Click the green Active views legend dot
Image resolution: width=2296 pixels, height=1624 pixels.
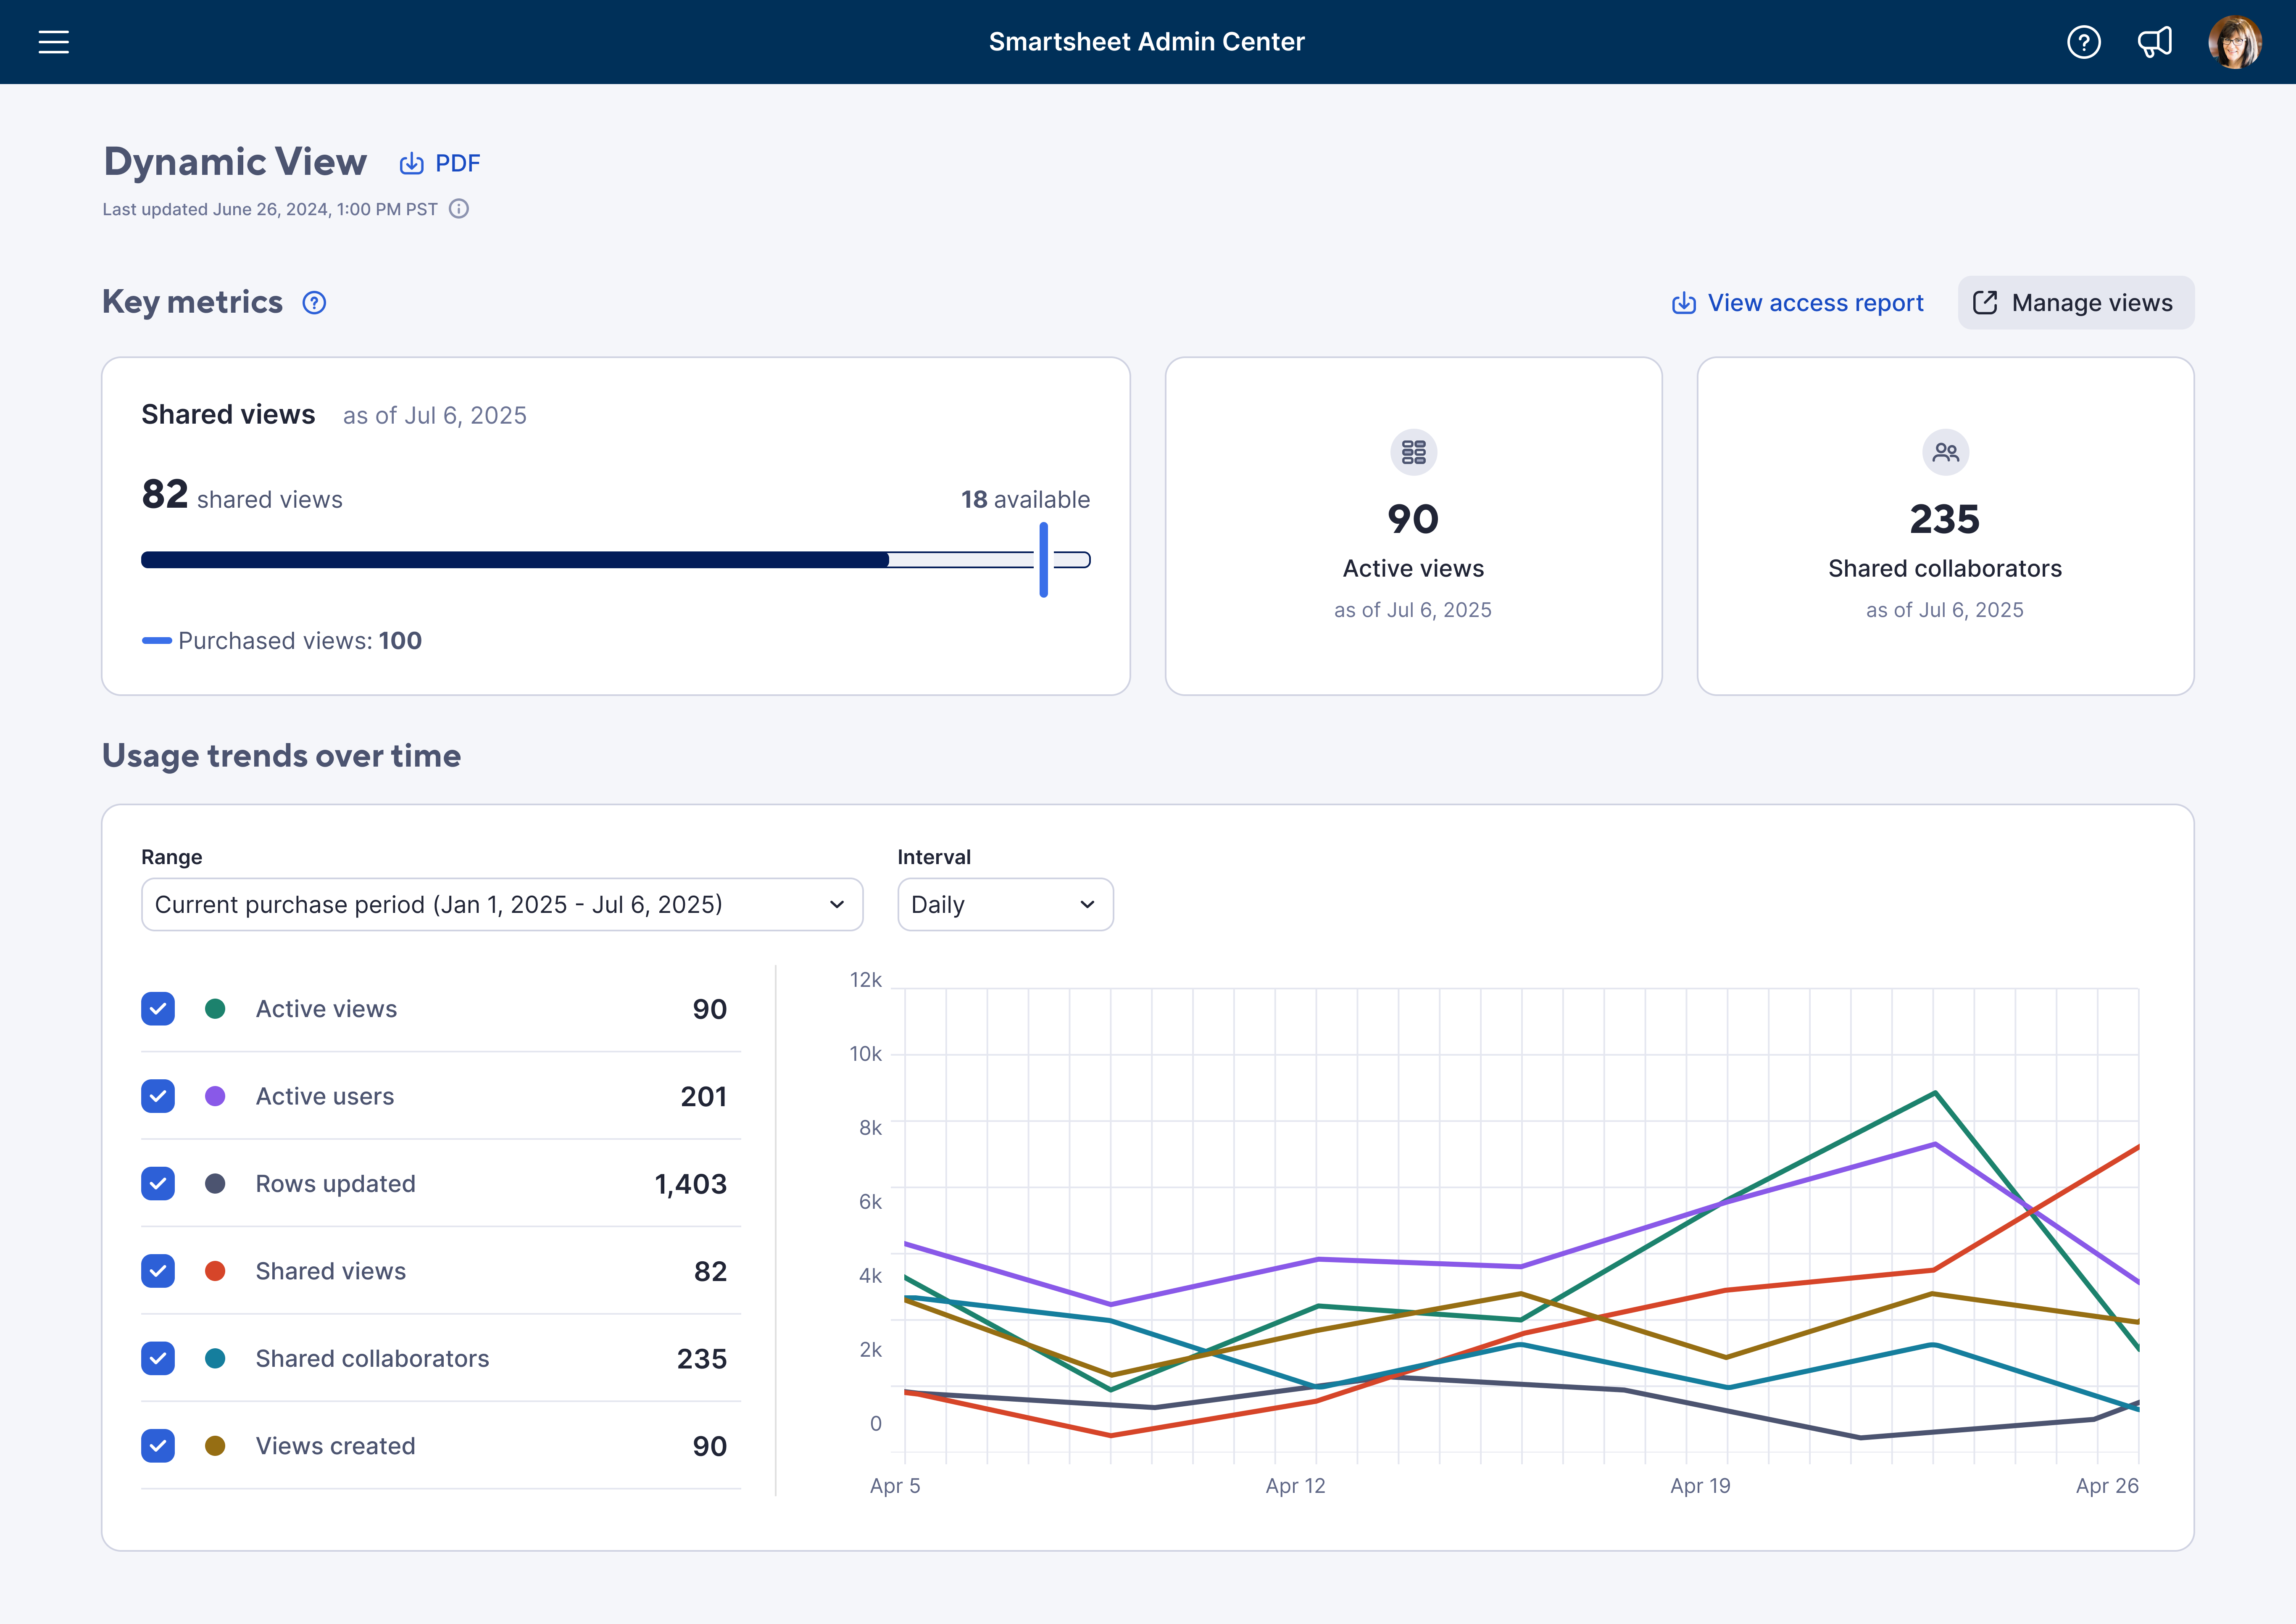pos(215,1009)
